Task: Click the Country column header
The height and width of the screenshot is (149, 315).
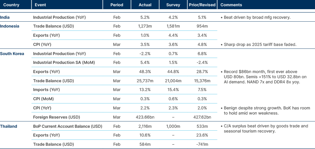Action: (11, 5)
